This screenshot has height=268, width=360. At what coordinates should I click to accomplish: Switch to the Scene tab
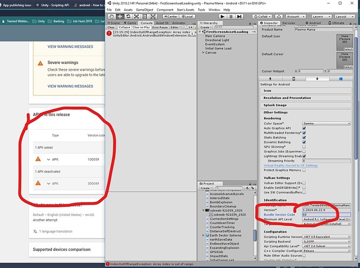point(113,23)
